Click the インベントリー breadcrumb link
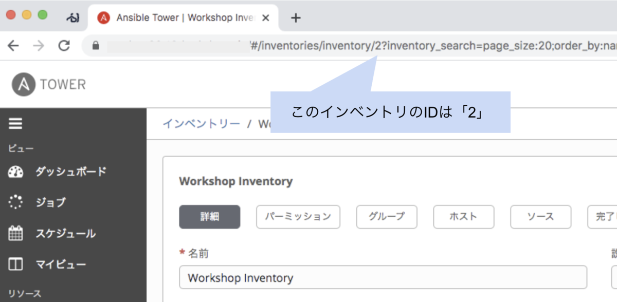The image size is (617, 302). [202, 124]
